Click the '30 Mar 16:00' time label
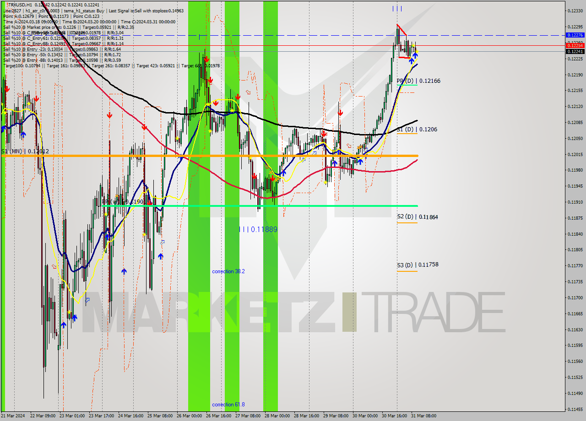The image size is (586, 421). 394,416
